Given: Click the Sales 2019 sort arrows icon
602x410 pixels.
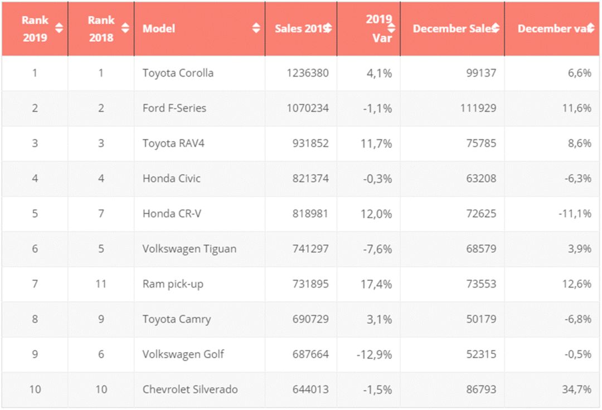Looking at the screenshot, I should point(328,28).
